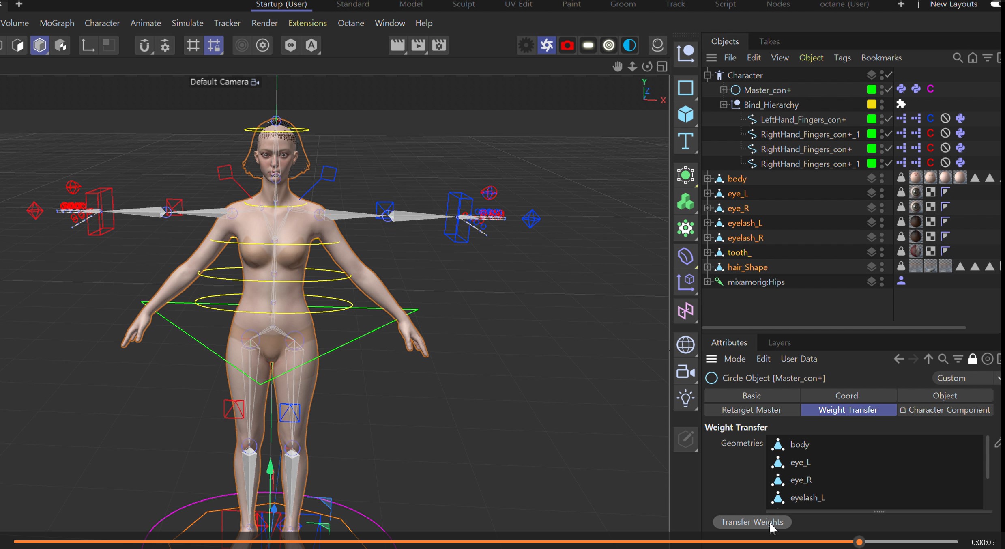Open the Octane settings gear icon
Image resolution: width=1005 pixels, height=549 pixels.
coord(526,45)
